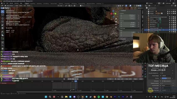Open the viewport shading options arrow
The width and height of the screenshot is (177, 99).
pyautogui.click(x=142, y=5)
